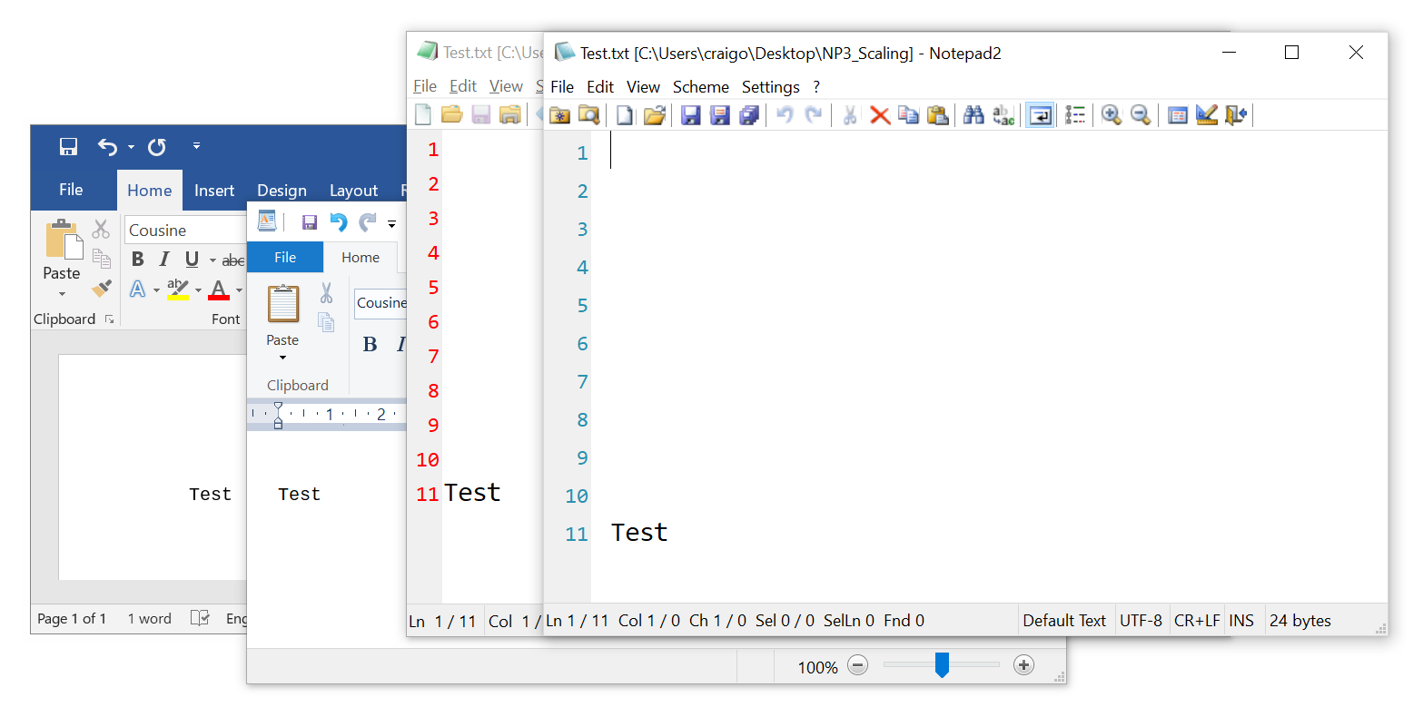Click the Save icon in Word quick access bar

[68, 146]
